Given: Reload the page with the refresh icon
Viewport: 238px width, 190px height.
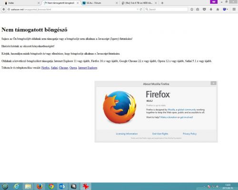Looking at the screenshot, I should point(141,9).
